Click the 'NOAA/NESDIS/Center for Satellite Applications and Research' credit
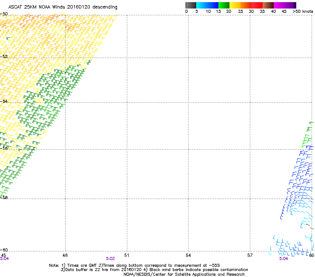This screenshot has width=315, height=277. [184, 274]
